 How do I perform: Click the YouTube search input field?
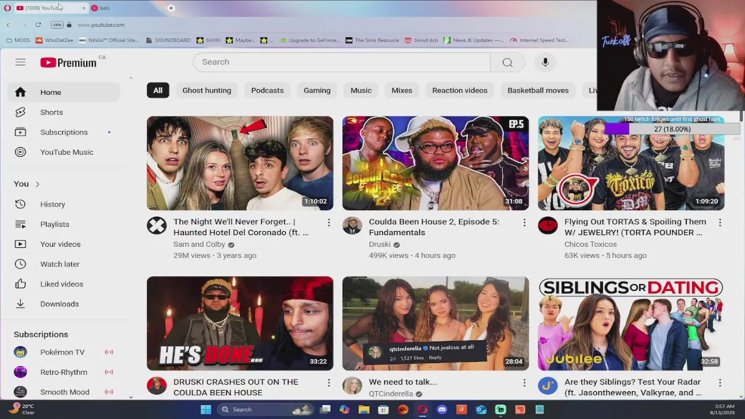coord(342,62)
